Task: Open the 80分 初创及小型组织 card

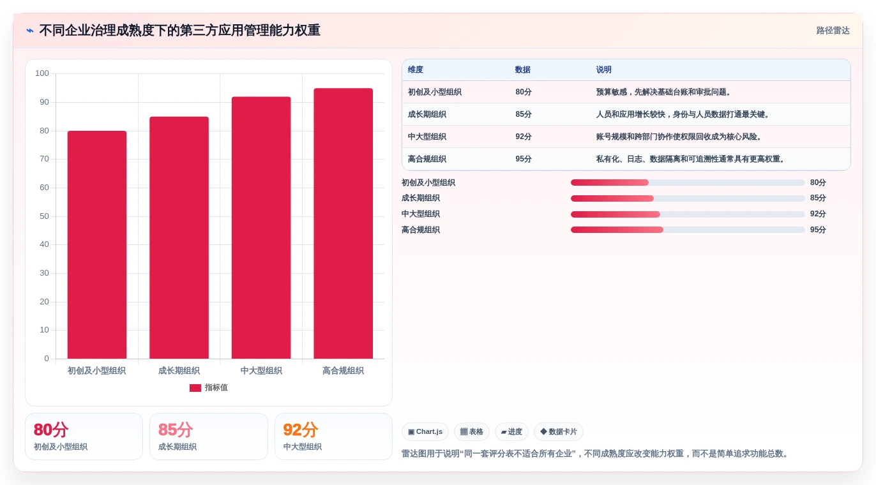Action: pos(84,436)
